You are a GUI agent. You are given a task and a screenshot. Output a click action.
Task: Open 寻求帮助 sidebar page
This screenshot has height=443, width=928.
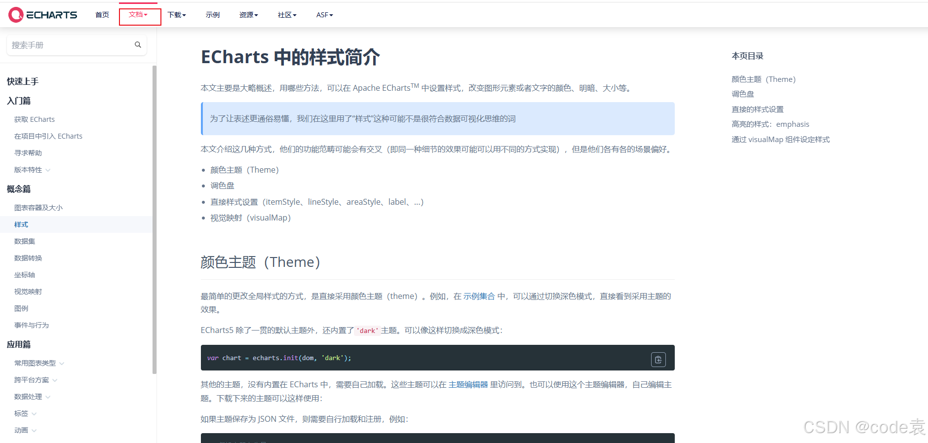pyautogui.click(x=28, y=153)
